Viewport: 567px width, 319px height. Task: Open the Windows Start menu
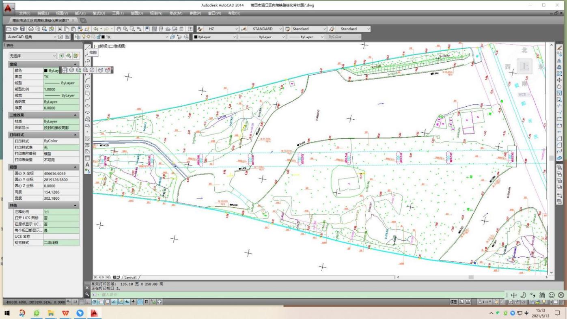pyautogui.click(x=7, y=313)
